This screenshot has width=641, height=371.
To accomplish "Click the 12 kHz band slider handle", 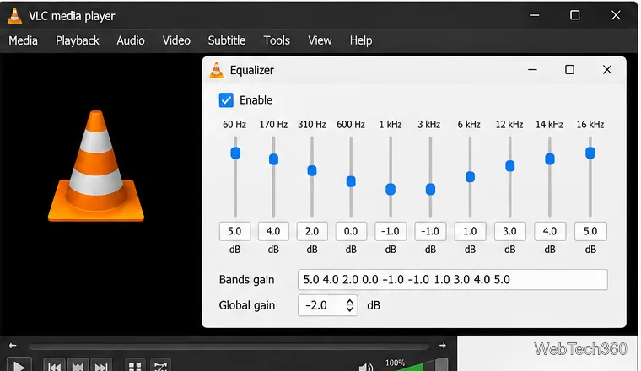I will [509, 166].
